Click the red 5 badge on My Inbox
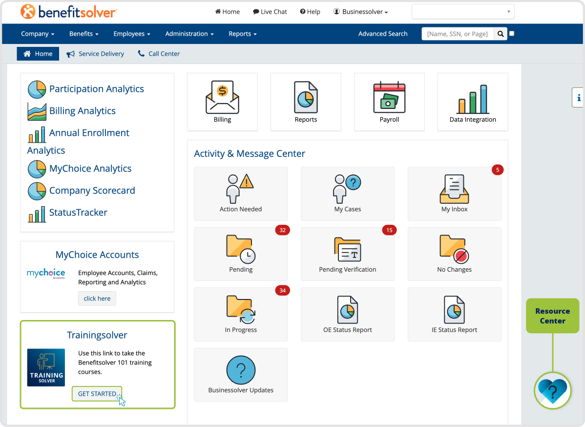Screen dimensions: 585x427 tap(497, 170)
